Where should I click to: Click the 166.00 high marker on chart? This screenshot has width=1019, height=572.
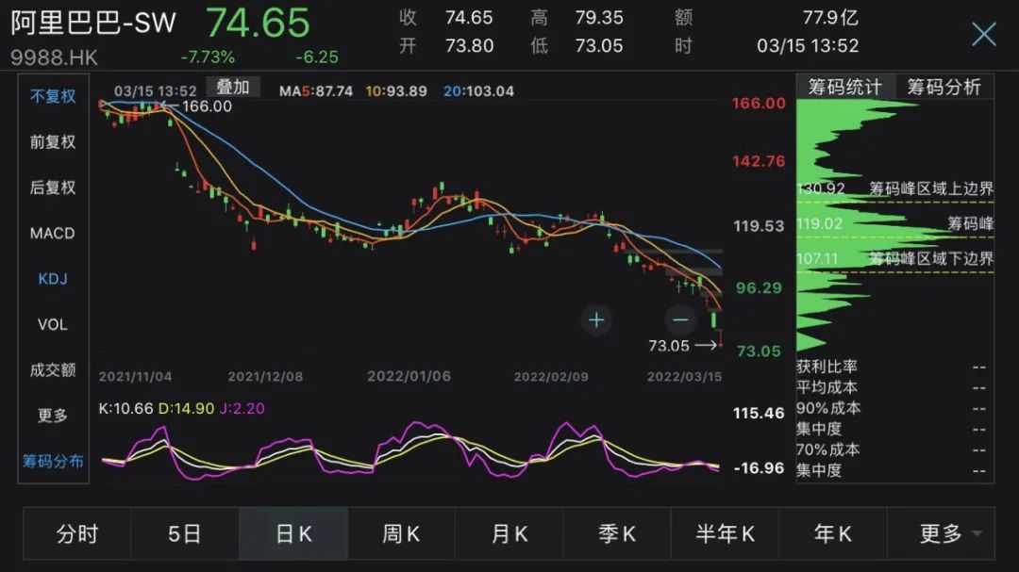pyautogui.click(x=207, y=106)
